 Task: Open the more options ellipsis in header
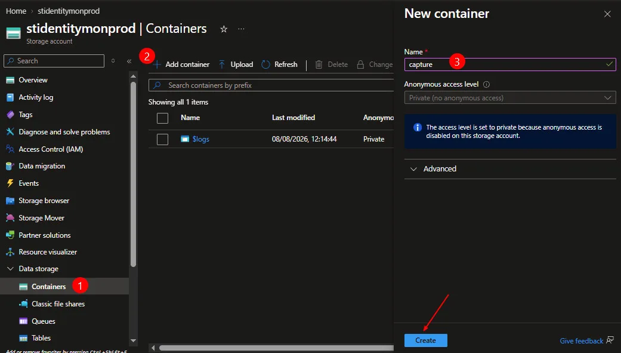click(241, 29)
